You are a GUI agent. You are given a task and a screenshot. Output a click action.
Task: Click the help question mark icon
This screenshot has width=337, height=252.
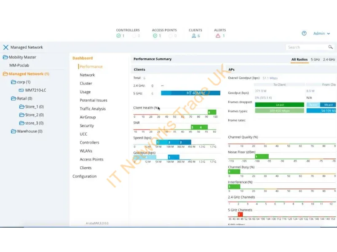304,33
